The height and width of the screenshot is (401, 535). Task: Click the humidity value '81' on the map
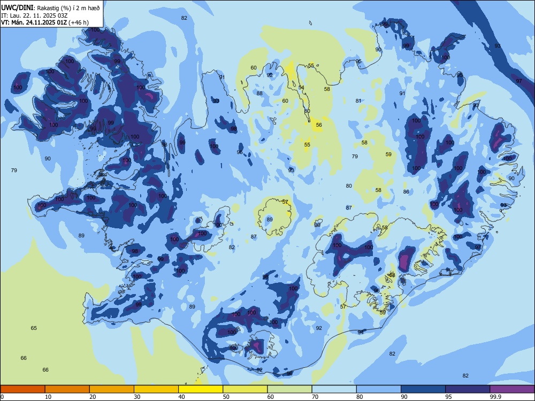(x=358, y=101)
